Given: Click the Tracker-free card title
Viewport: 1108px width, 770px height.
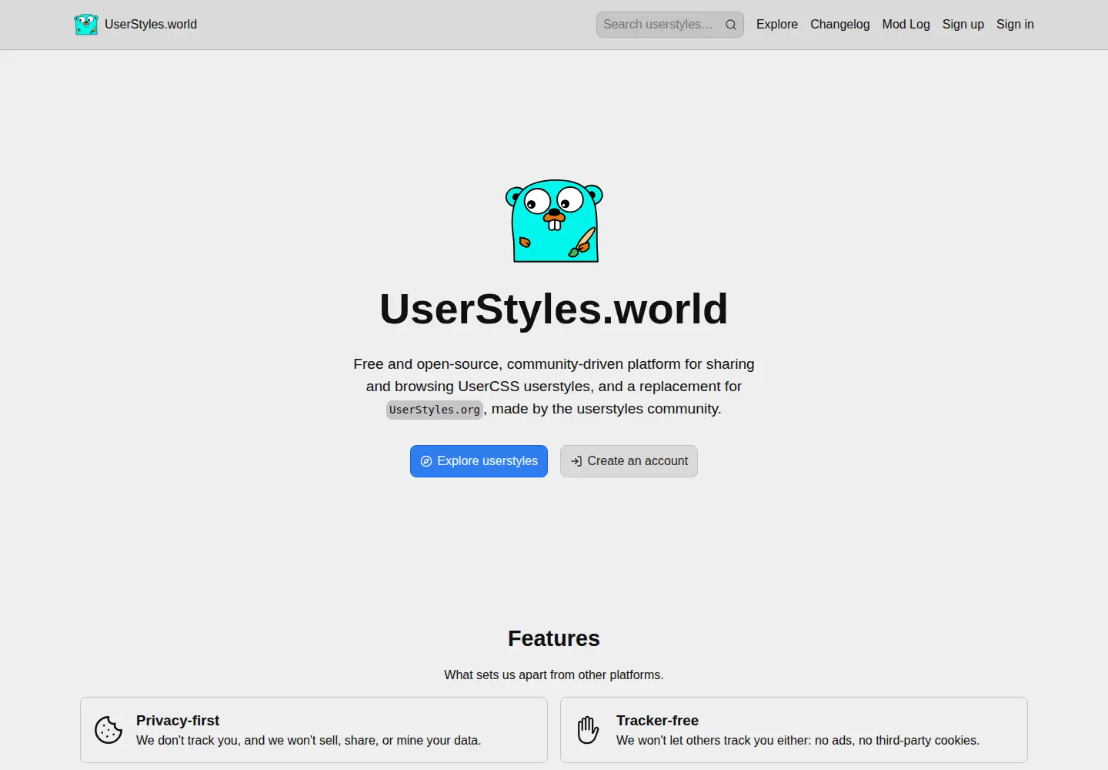Looking at the screenshot, I should tap(657, 721).
